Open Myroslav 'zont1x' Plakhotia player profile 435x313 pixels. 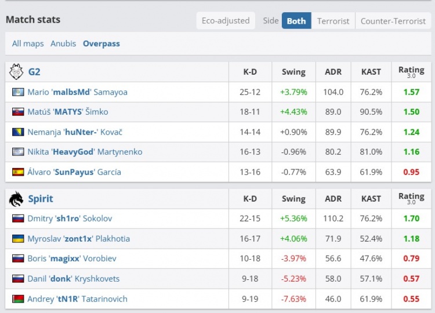tap(78, 238)
